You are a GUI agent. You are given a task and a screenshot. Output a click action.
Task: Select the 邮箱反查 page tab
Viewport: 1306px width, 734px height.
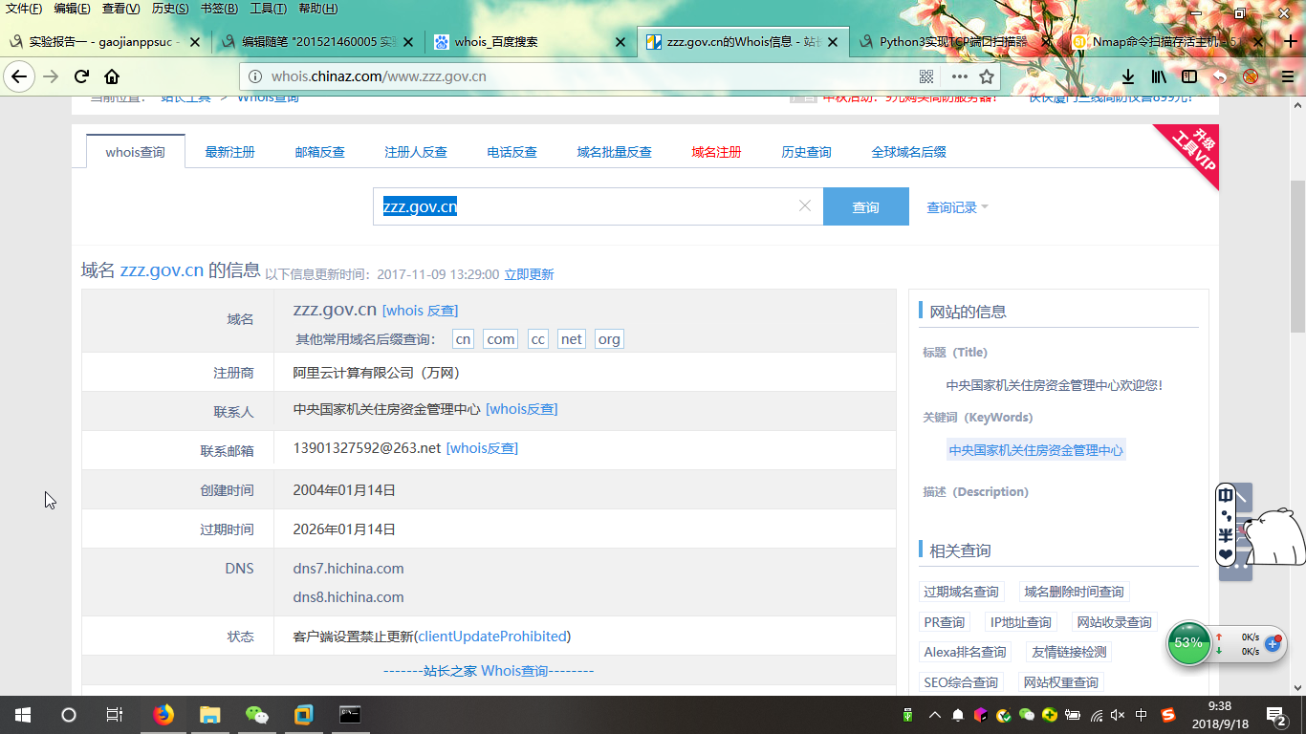click(x=319, y=152)
